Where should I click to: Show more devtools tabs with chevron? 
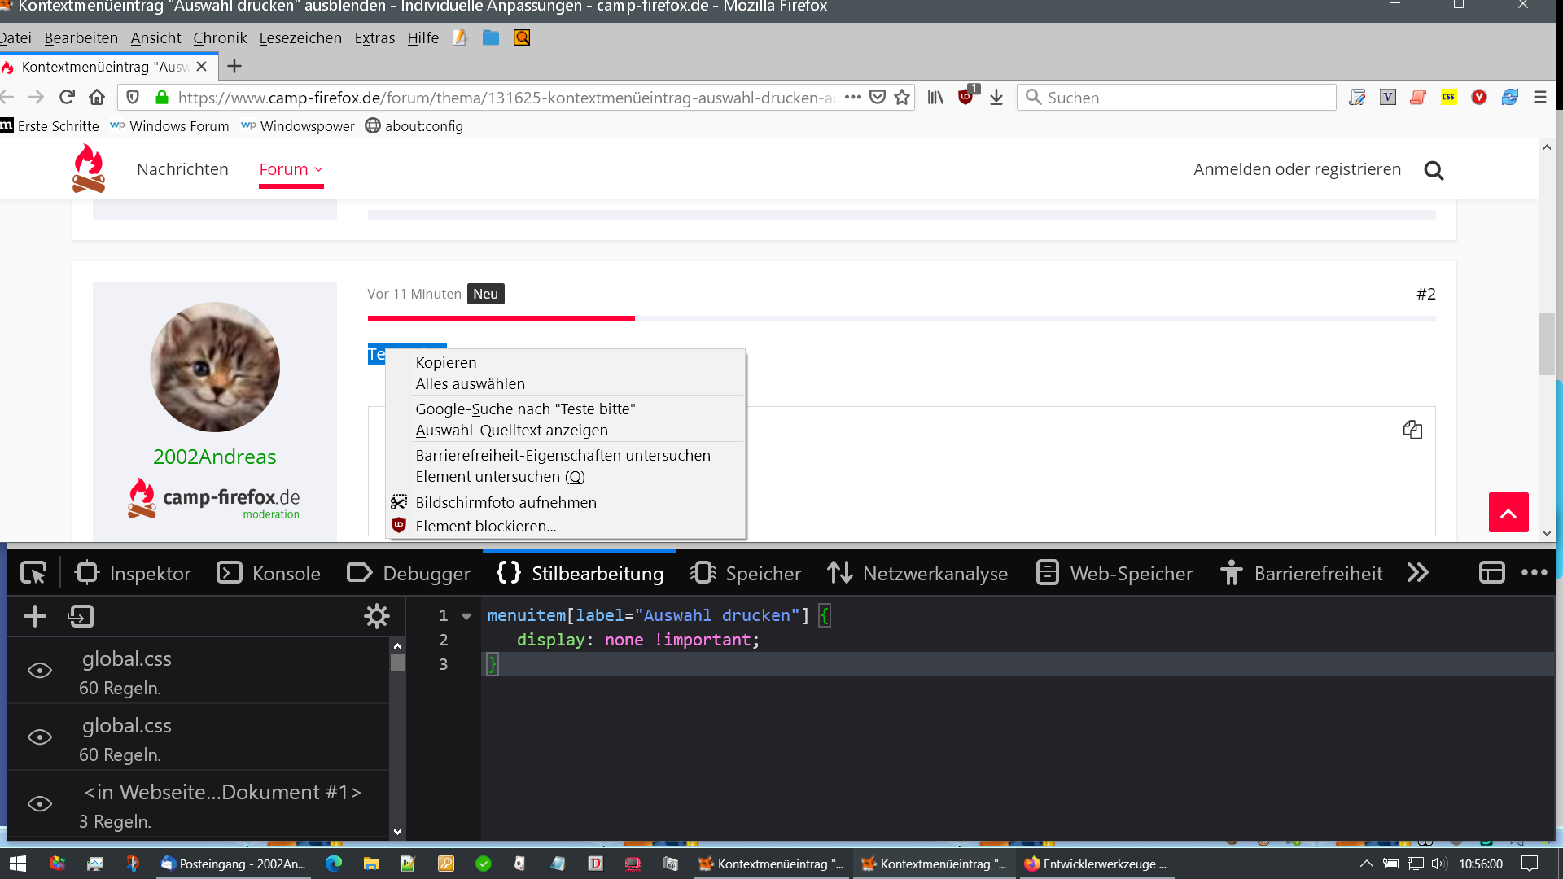tap(1417, 573)
